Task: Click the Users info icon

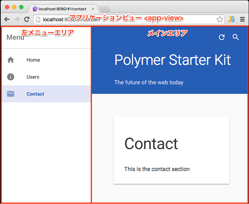Action: (11, 77)
